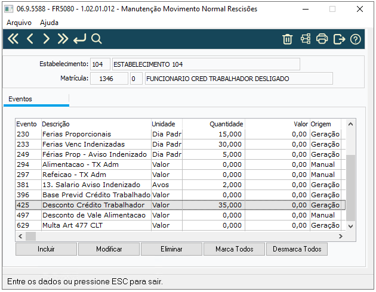Click the Quantidade column header
This screenshot has width=376, height=292.
[214, 124]
